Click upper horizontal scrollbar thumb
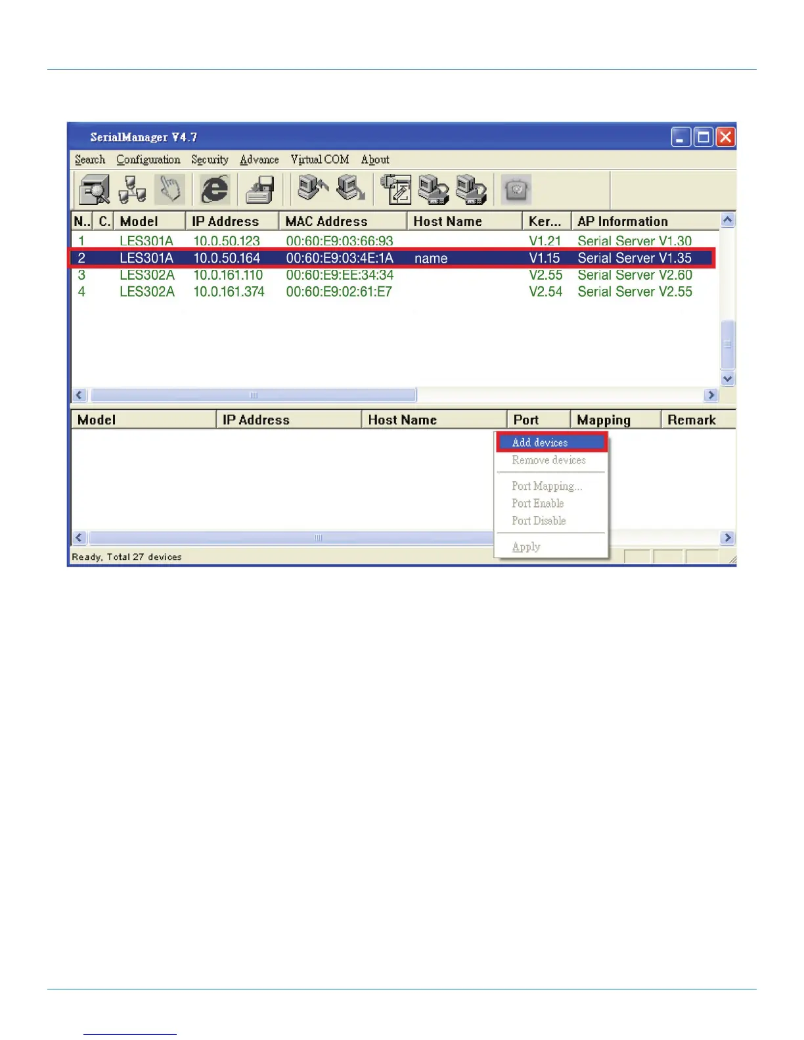This screenshot has width=804, height=1040. [x=254, y=395]
